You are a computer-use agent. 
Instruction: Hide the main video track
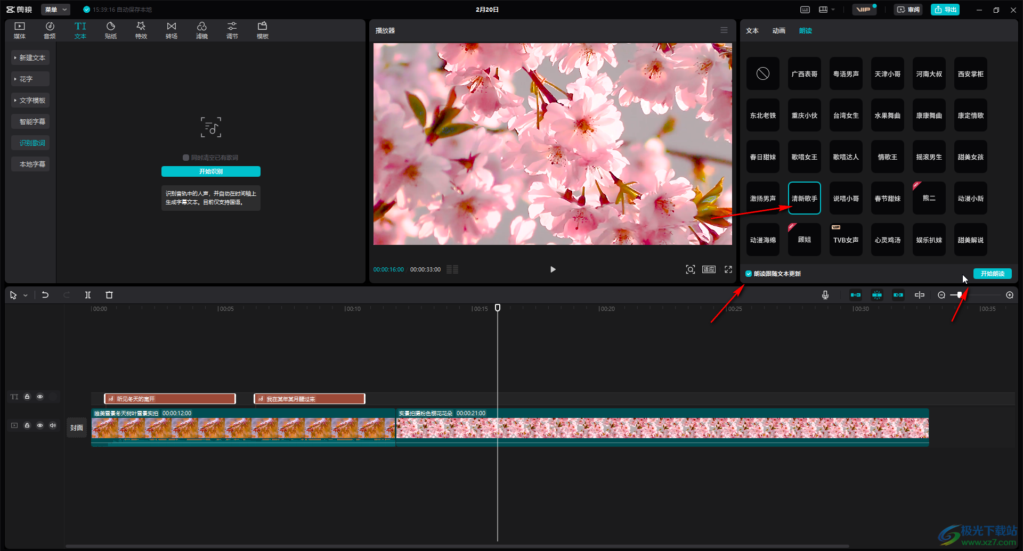40,425
